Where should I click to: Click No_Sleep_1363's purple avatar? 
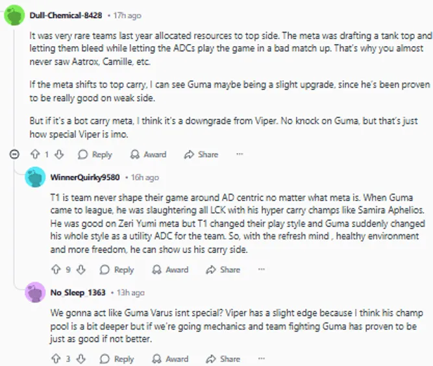[35, 293]
